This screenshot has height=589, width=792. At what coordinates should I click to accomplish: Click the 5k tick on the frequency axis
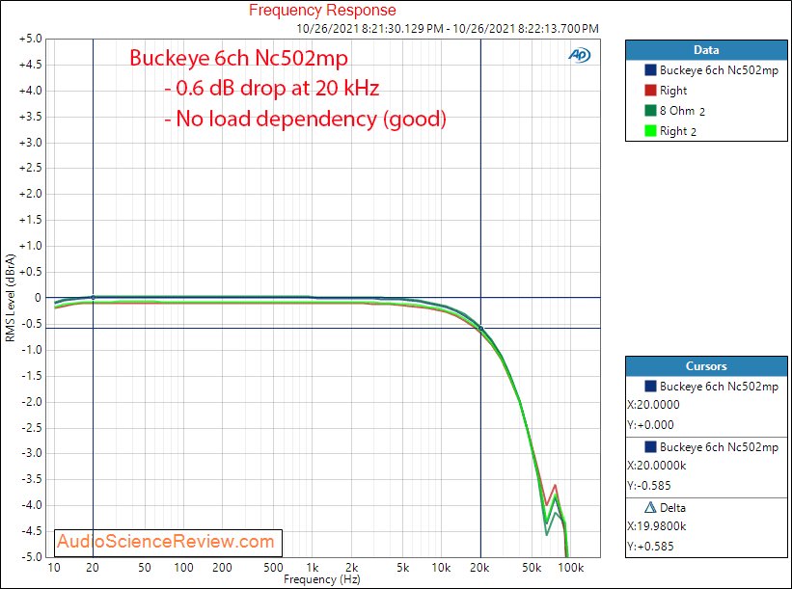(x=403, y=568)
